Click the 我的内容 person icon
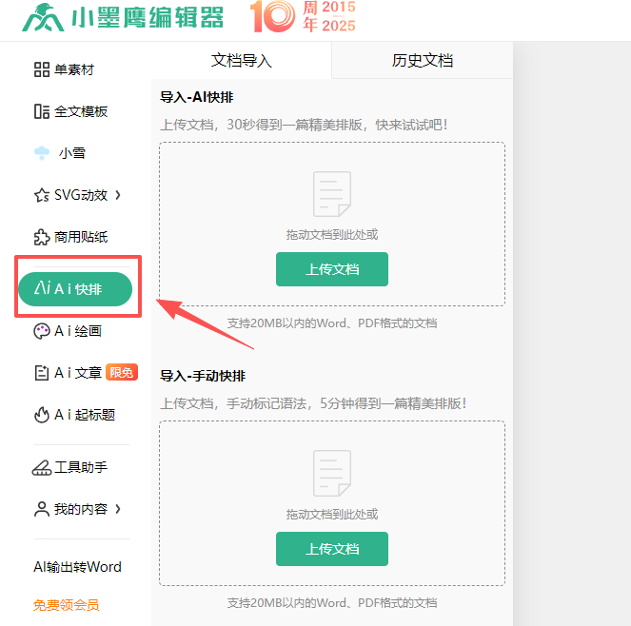Image resolution: width=631 pixels, height=626 pixels. tap(41, 509)
